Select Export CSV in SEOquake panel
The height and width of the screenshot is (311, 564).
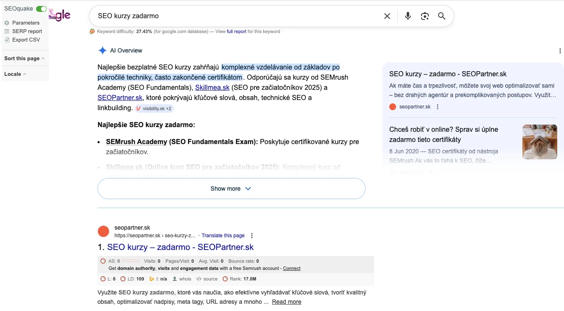tap(26, 40)
